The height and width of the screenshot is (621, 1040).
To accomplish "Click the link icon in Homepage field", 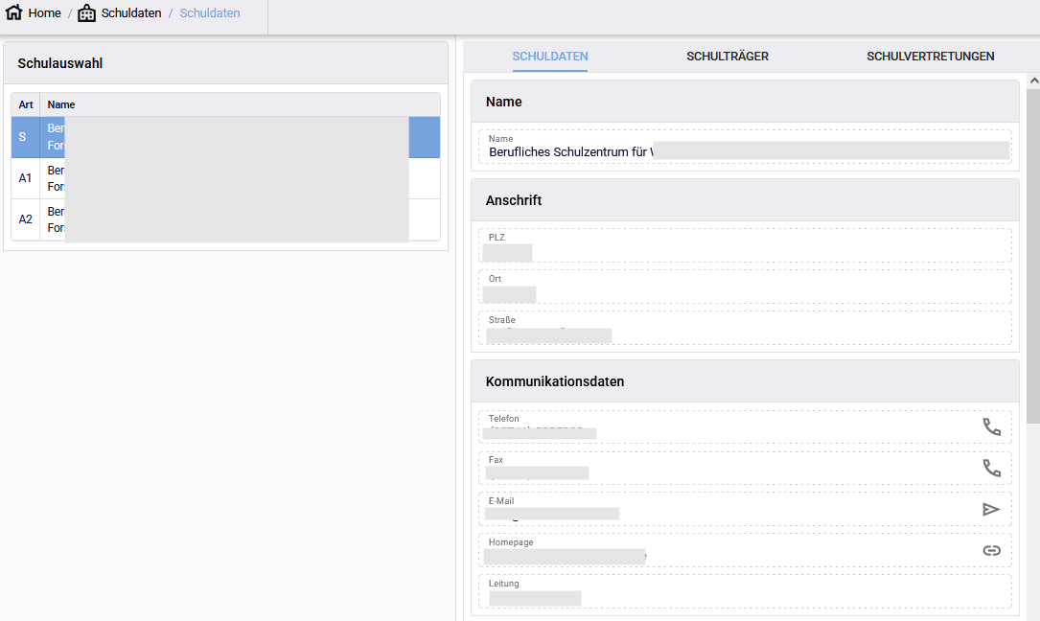I will (x=991, y=550).
